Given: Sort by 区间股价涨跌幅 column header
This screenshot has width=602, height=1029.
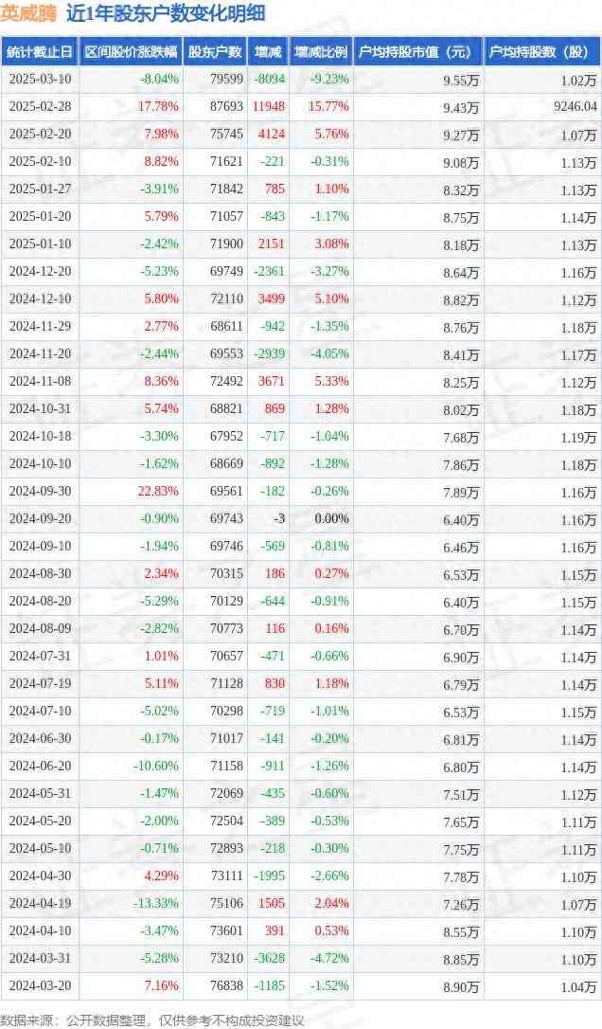Looking at the screenshot, I should coord(130,52).
